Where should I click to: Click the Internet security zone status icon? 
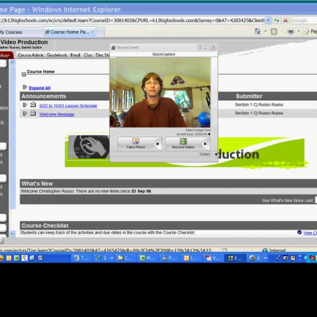tap(265, 250)
